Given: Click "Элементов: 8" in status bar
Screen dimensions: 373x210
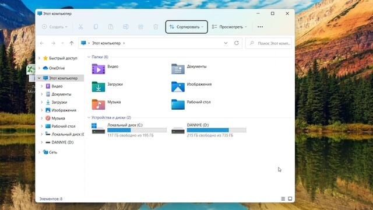Looking at the screenshot, I should (x=51, y=198).
